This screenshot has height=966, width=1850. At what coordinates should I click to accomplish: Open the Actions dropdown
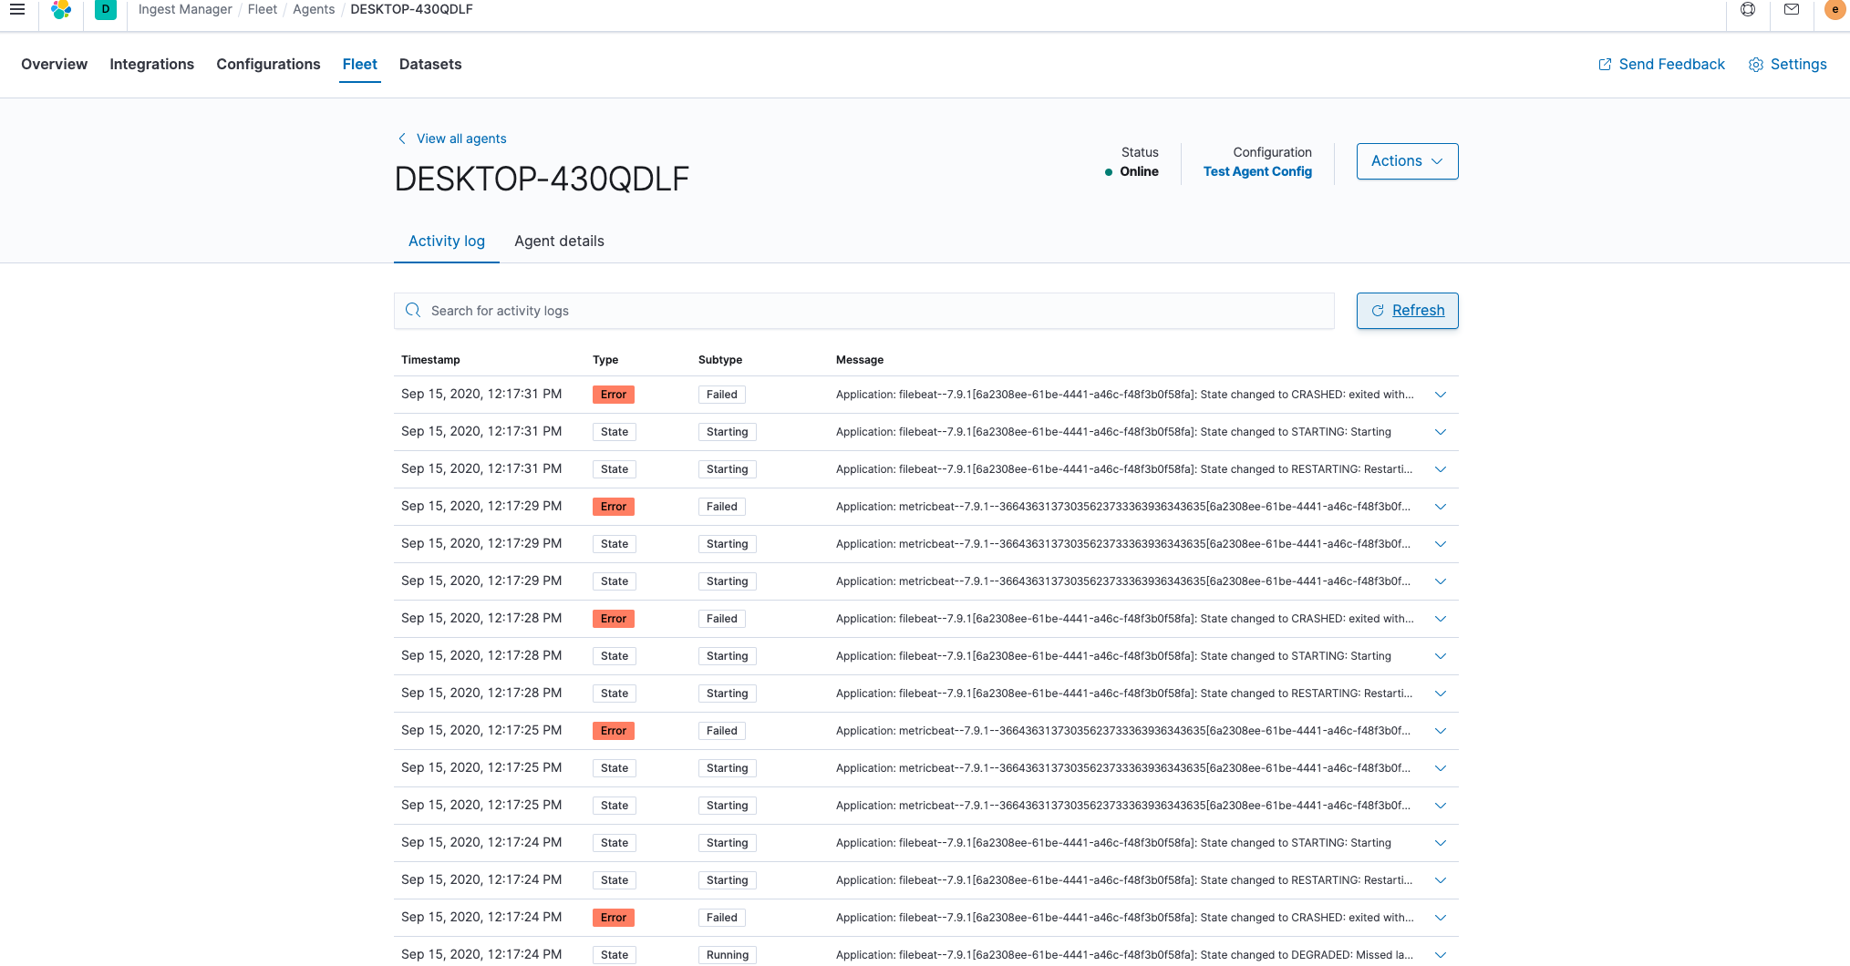(1406, 160)
